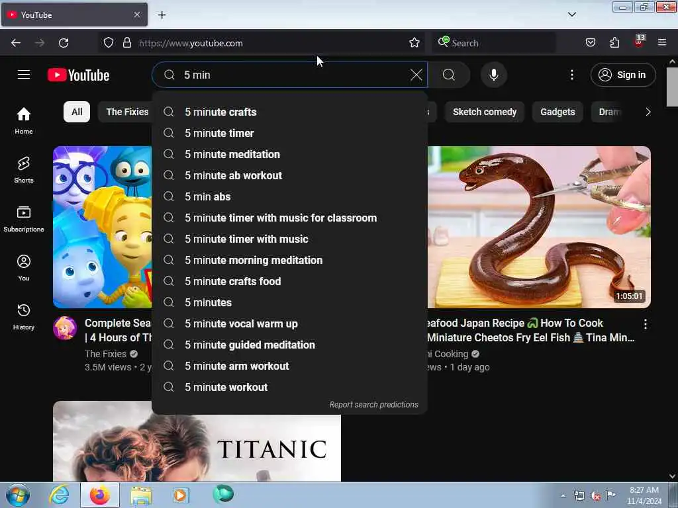Viewport: 678px width, 508px height.
Task: Select the Gadgets filter chip
Action: click(557, 112)
